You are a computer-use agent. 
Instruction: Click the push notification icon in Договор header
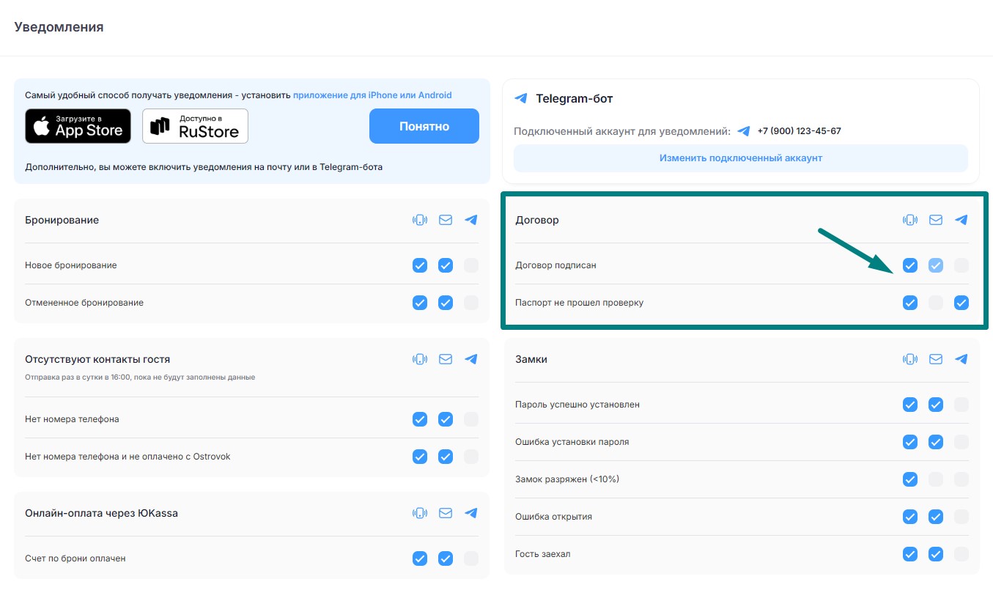[x=910, y=220]
